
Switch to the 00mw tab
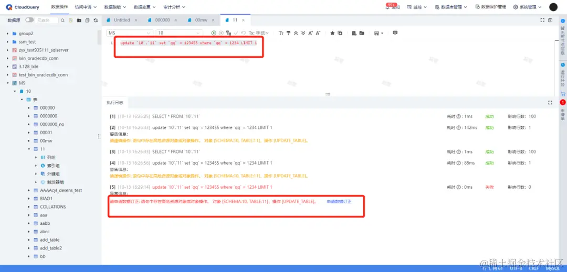pos(201,20)
